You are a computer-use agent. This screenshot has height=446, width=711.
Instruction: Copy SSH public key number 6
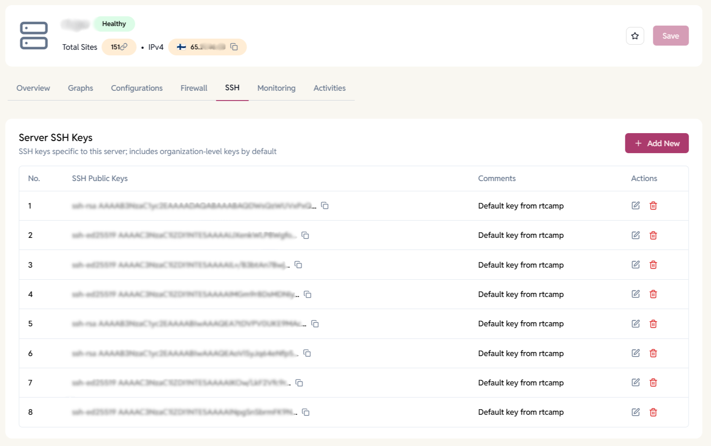[x=307, y=353]
